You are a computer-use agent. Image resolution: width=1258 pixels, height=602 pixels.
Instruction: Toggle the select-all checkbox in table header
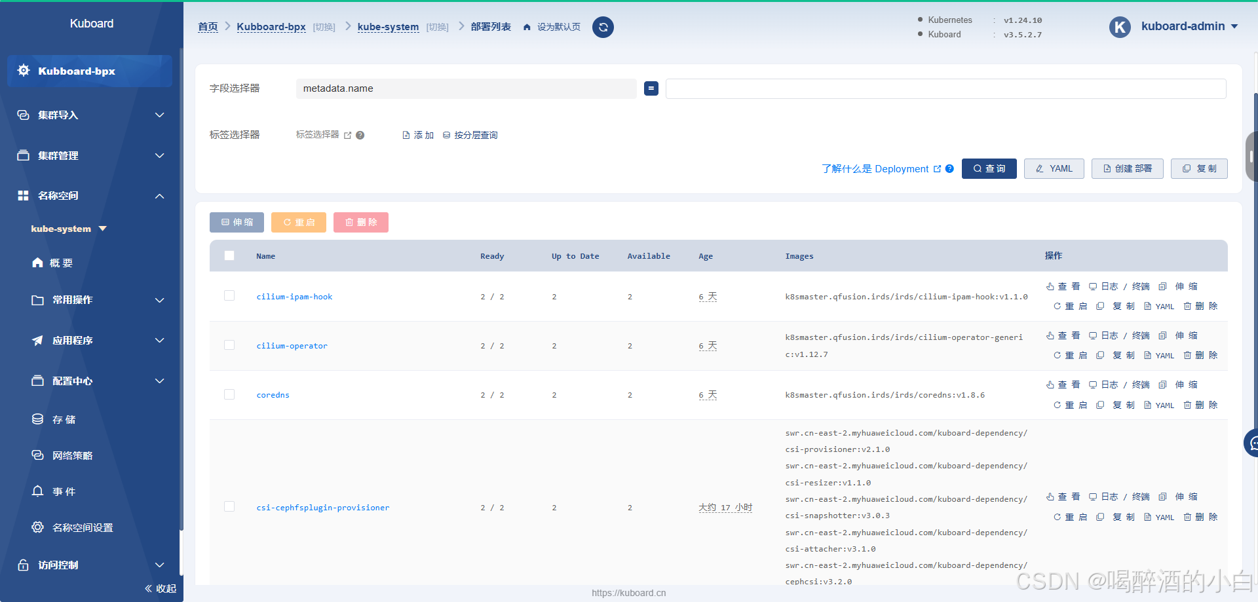coord(229,255)
